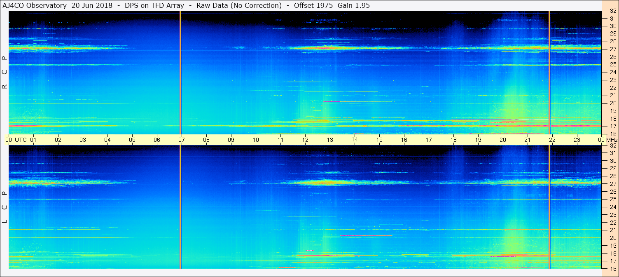Pick the 12 hour tick on UTC axis
Viewport: 619px width, 277px height.
(x=305, y=140)
